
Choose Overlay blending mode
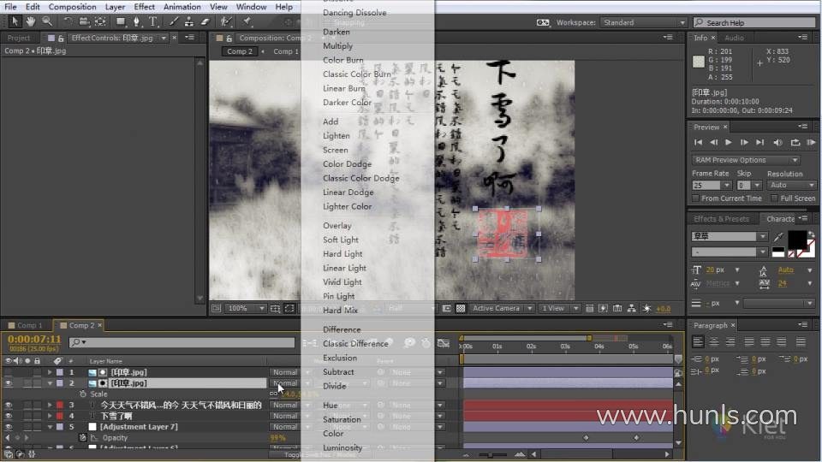pos(337,226)
